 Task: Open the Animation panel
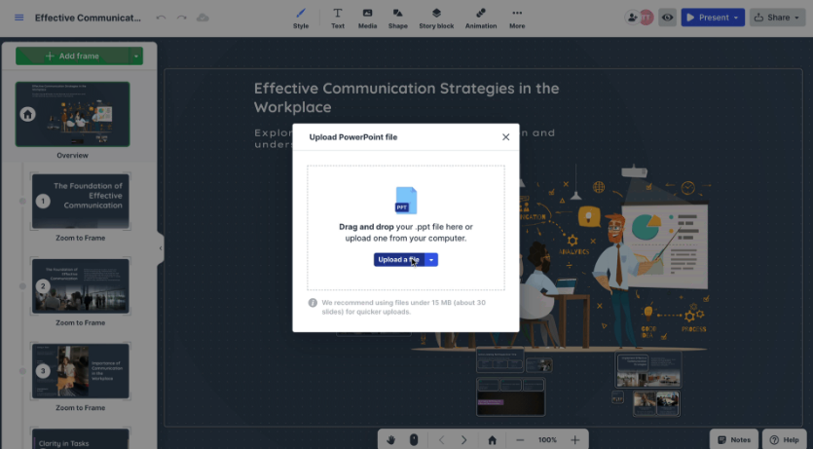coord(481,18)
